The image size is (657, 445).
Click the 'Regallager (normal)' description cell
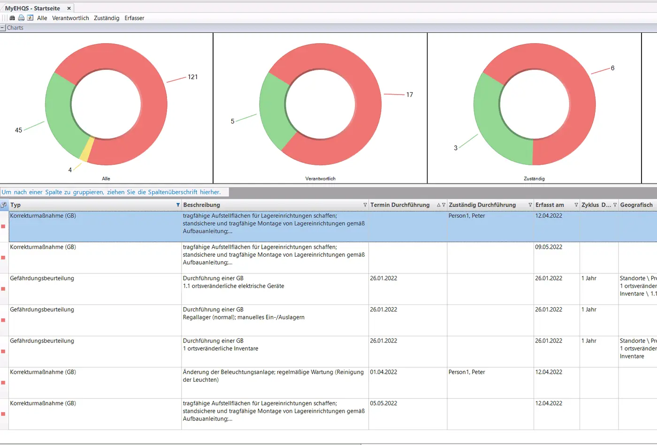point(275,320)
